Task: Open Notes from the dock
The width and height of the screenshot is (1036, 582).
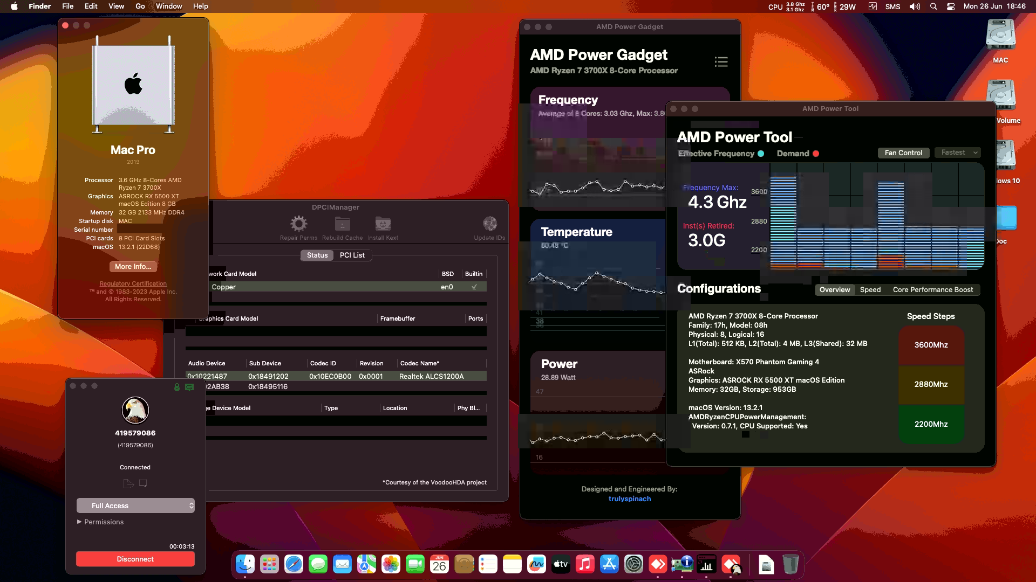Action: (512, 564)
